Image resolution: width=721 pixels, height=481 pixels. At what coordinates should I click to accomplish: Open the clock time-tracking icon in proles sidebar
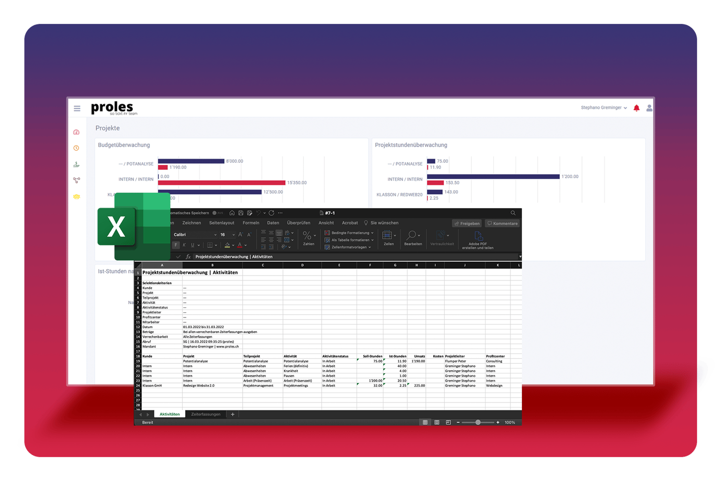(76, 148)
